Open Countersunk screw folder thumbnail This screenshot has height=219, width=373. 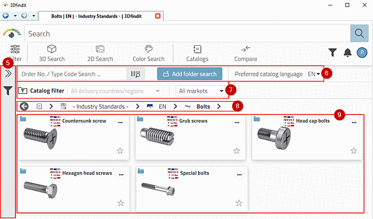(40, 138)
